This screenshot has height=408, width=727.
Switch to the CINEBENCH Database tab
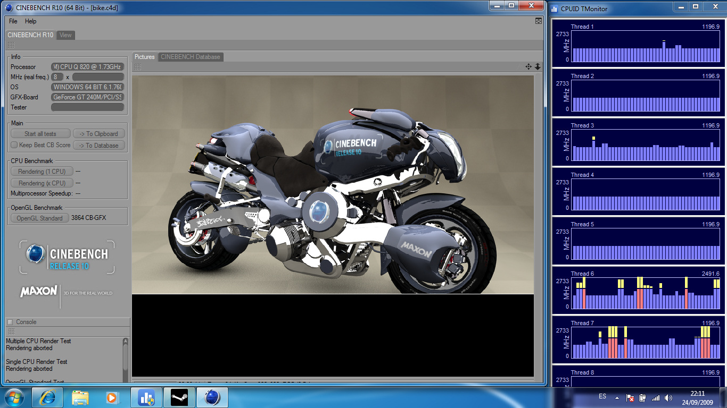pyautogui.click(x=190, y=57)
